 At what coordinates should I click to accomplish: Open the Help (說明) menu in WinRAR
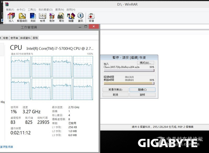(71, 10)
